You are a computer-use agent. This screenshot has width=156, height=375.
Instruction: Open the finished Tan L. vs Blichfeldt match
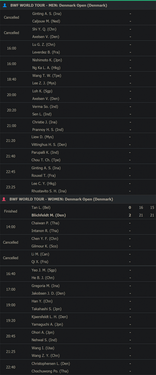coord(78,211)
